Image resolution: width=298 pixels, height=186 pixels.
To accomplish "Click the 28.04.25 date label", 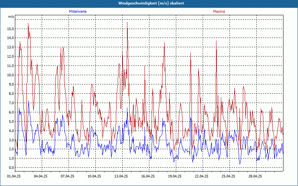I will click(x=255, y=176).
